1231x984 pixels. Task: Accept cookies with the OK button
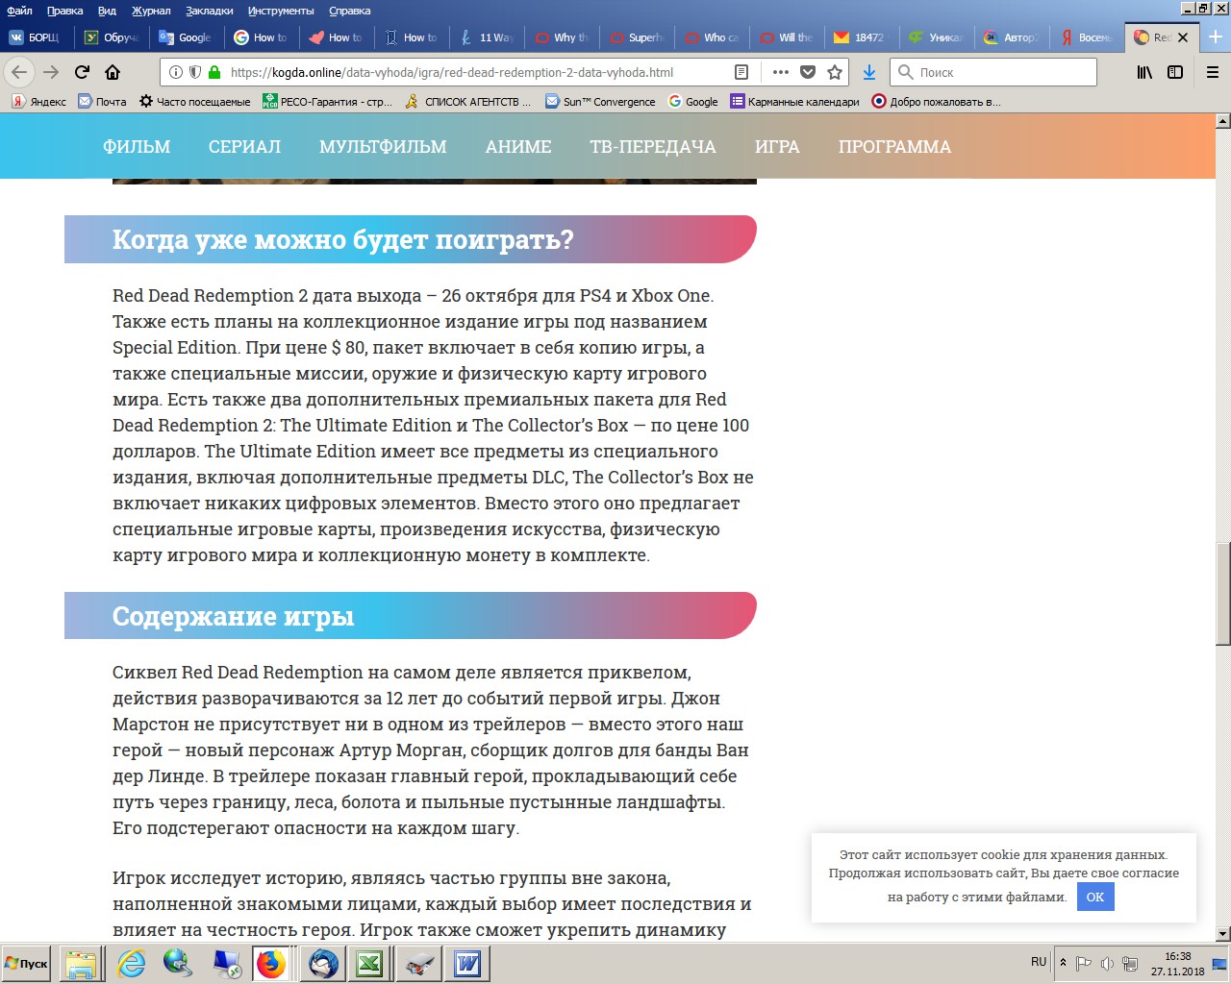click(1095, 897)
